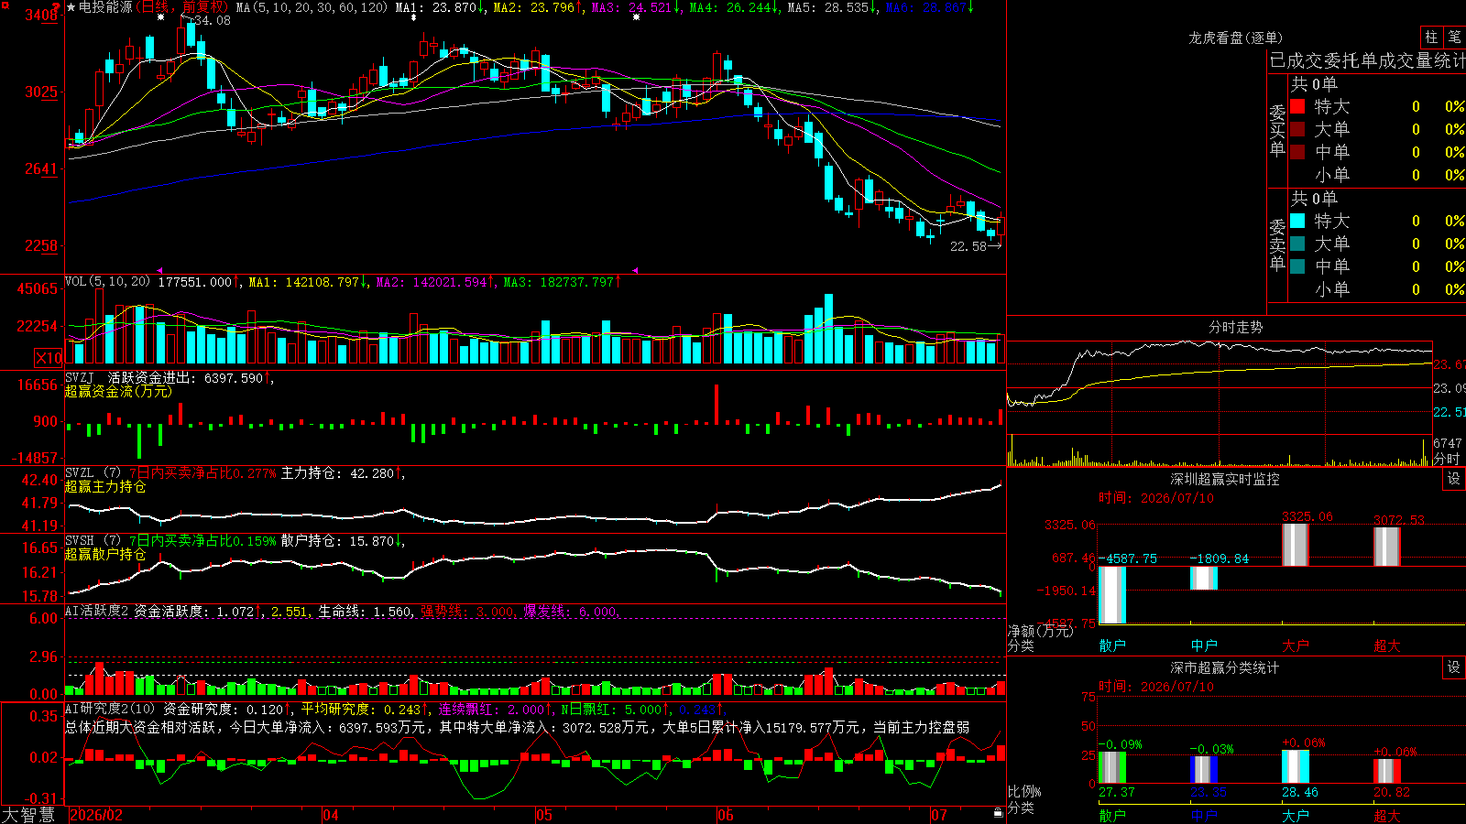Viewport: 1466px width, 824px height.
Task: Click the (日线, 前复权) period label
Action: (181, 7)
